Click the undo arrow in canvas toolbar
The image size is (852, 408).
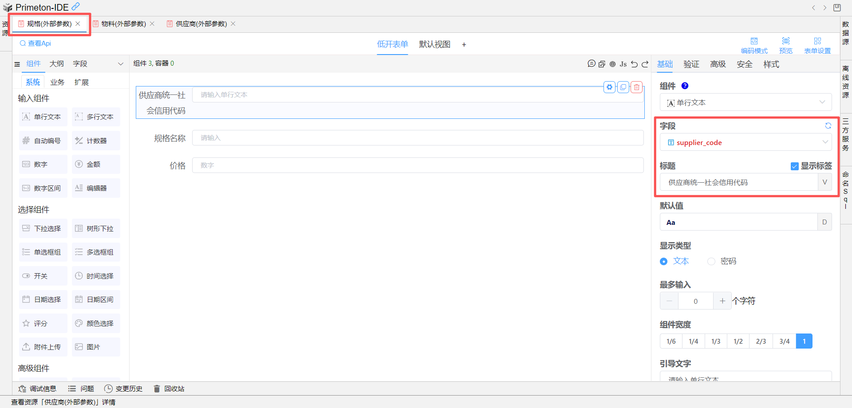click(634, 64)
